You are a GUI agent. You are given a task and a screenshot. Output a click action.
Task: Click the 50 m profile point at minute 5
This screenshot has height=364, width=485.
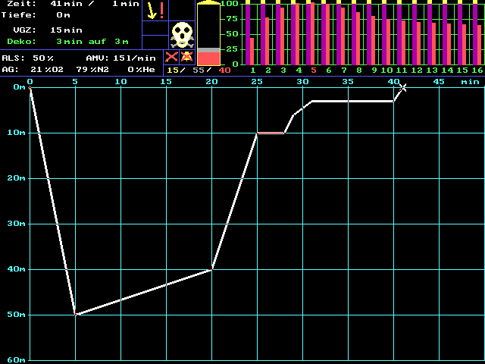coord(75,314)
